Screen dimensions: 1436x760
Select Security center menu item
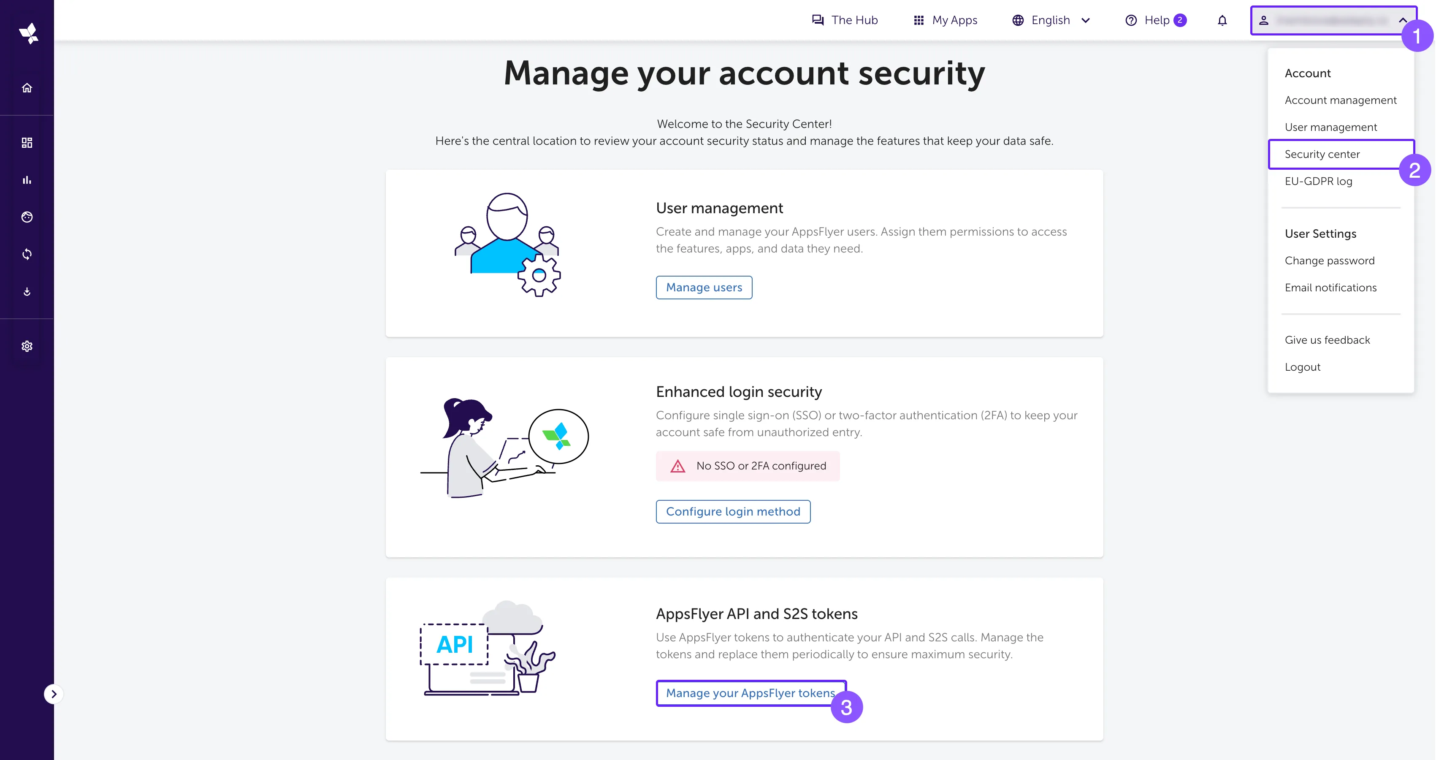click(1322, 155)
